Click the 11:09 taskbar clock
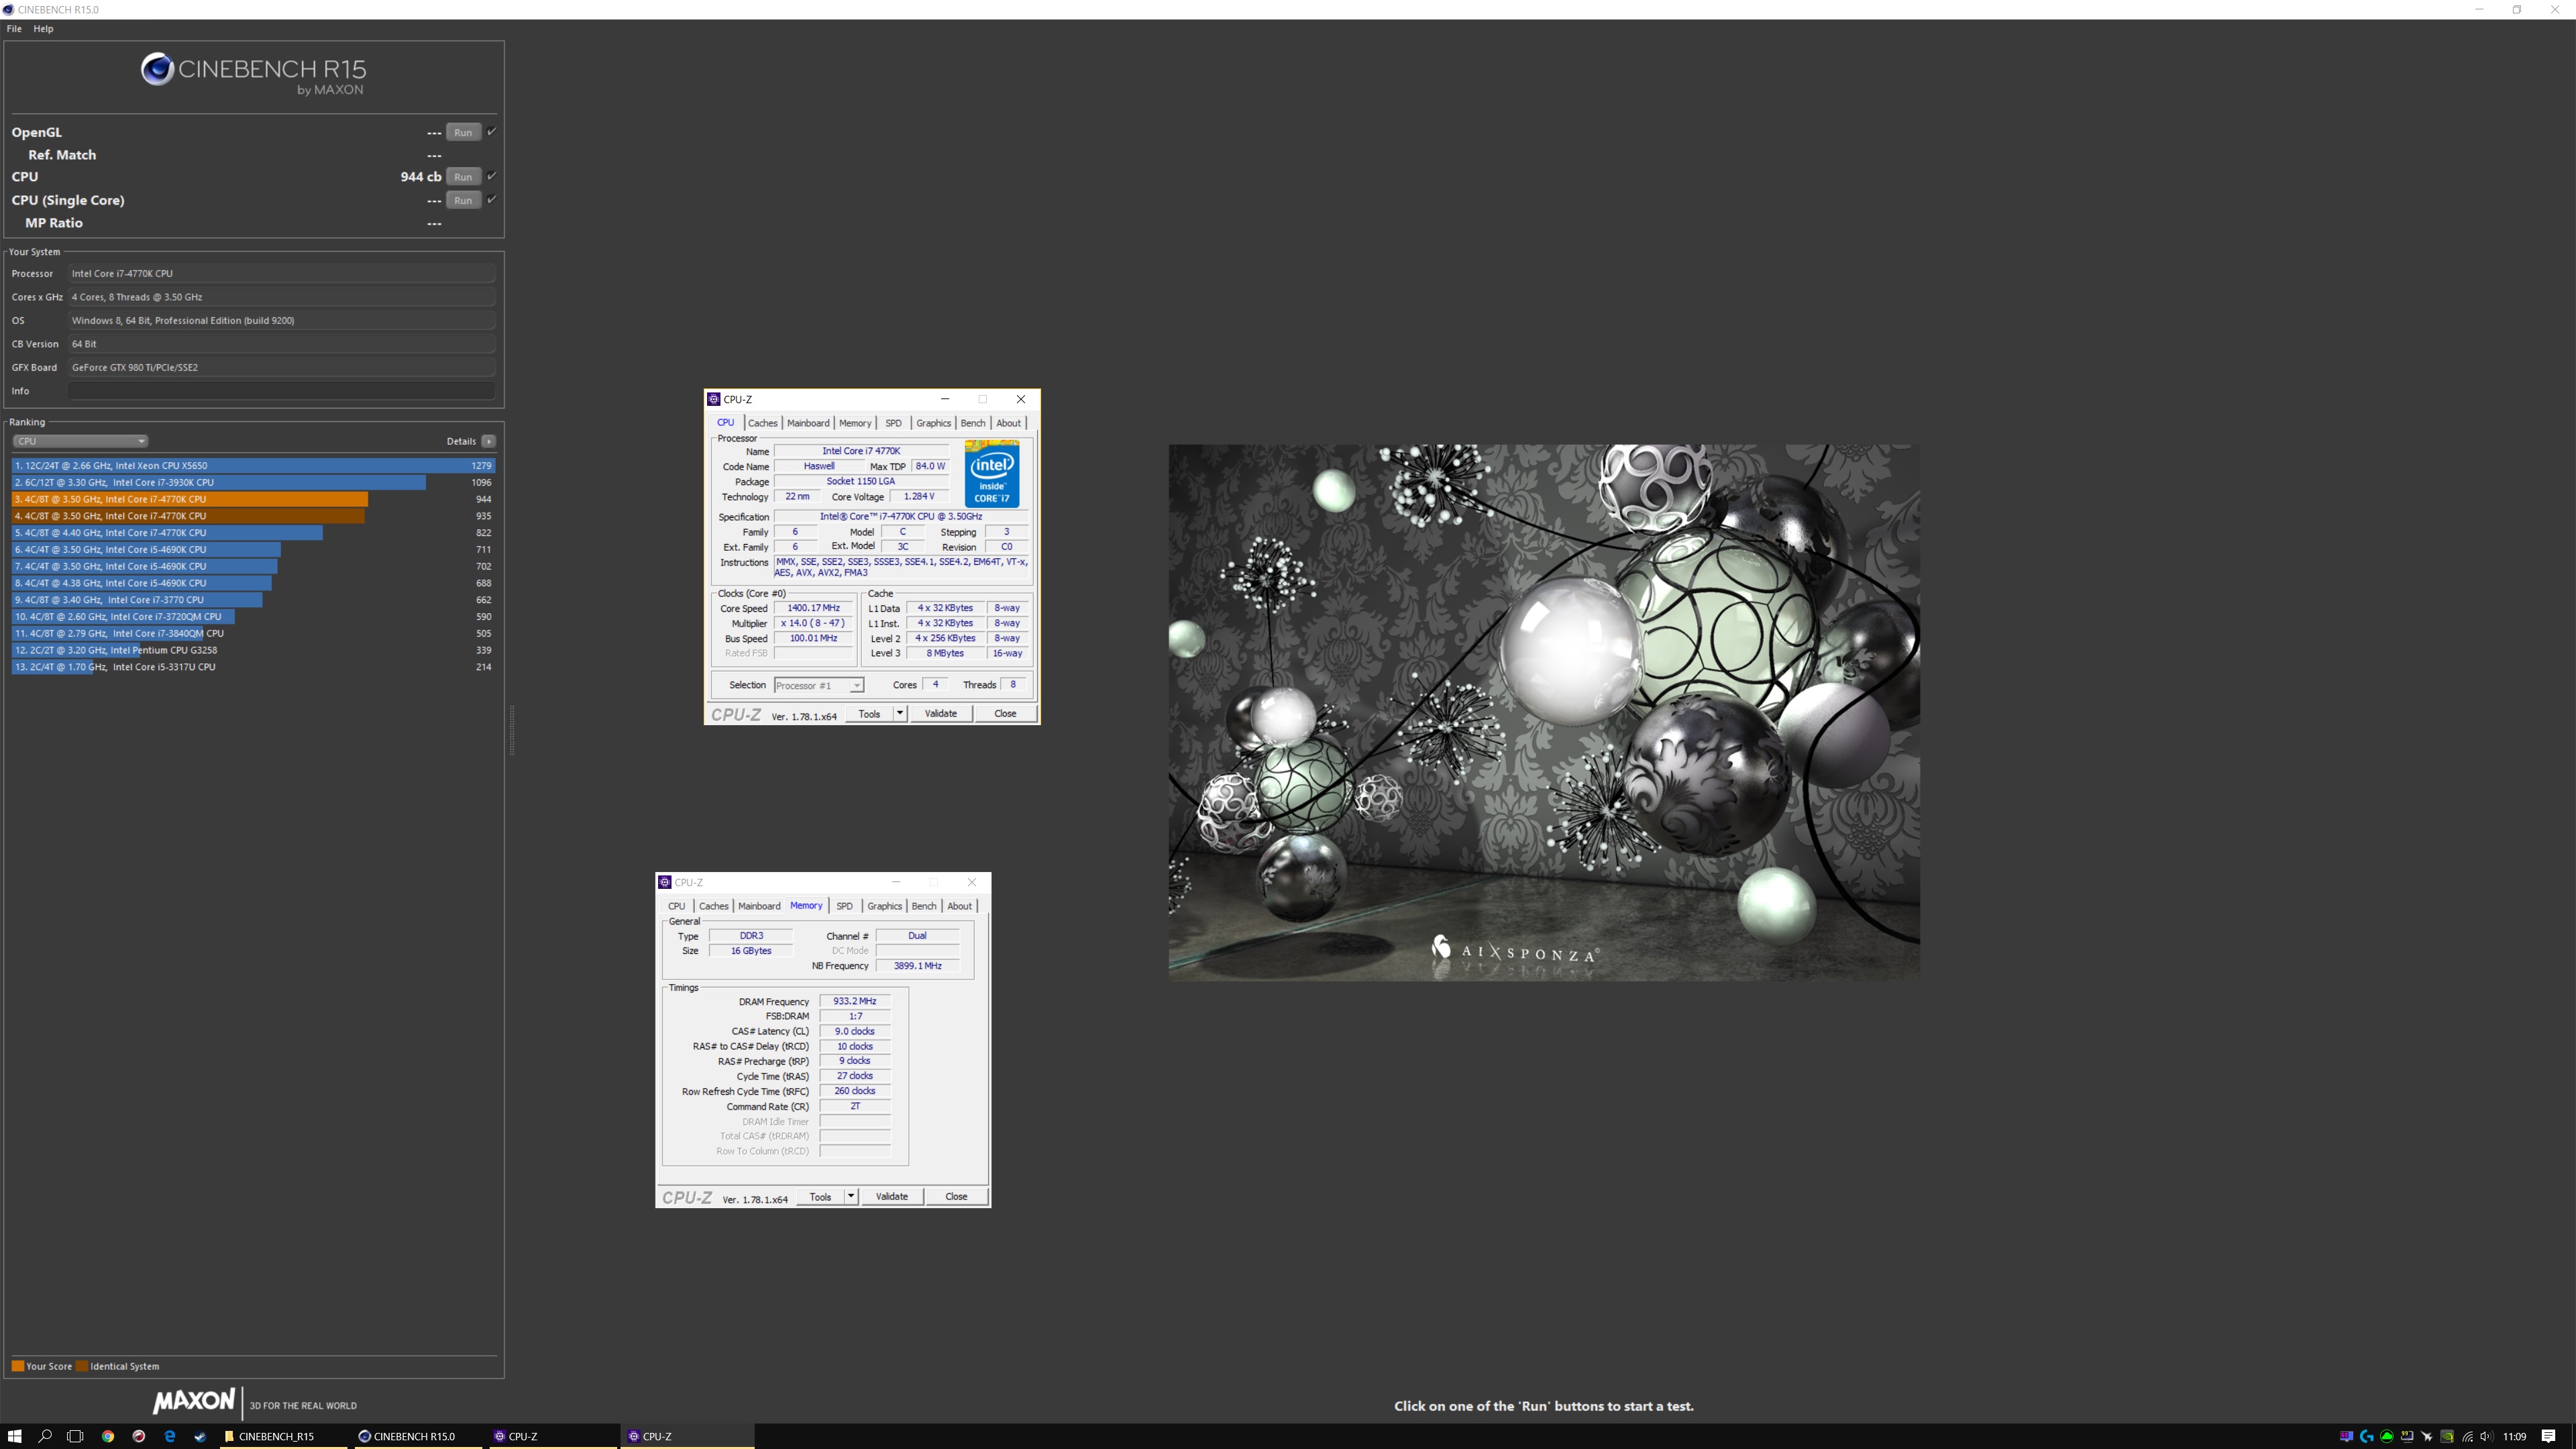The height and width of the screenshot is (1449, 2576). pos(2514,1436)
